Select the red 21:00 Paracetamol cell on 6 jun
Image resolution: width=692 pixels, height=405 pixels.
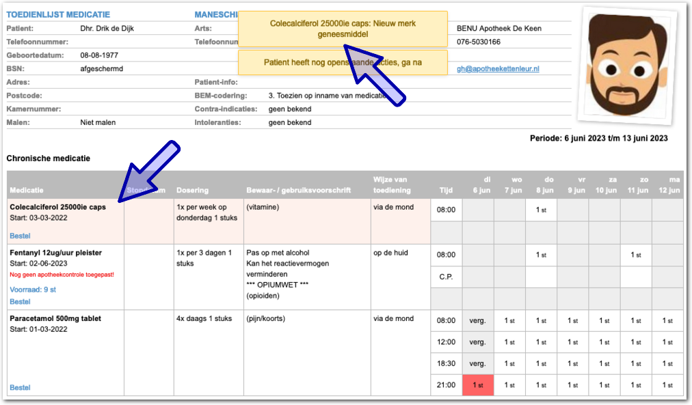click(x=477, y=385)
